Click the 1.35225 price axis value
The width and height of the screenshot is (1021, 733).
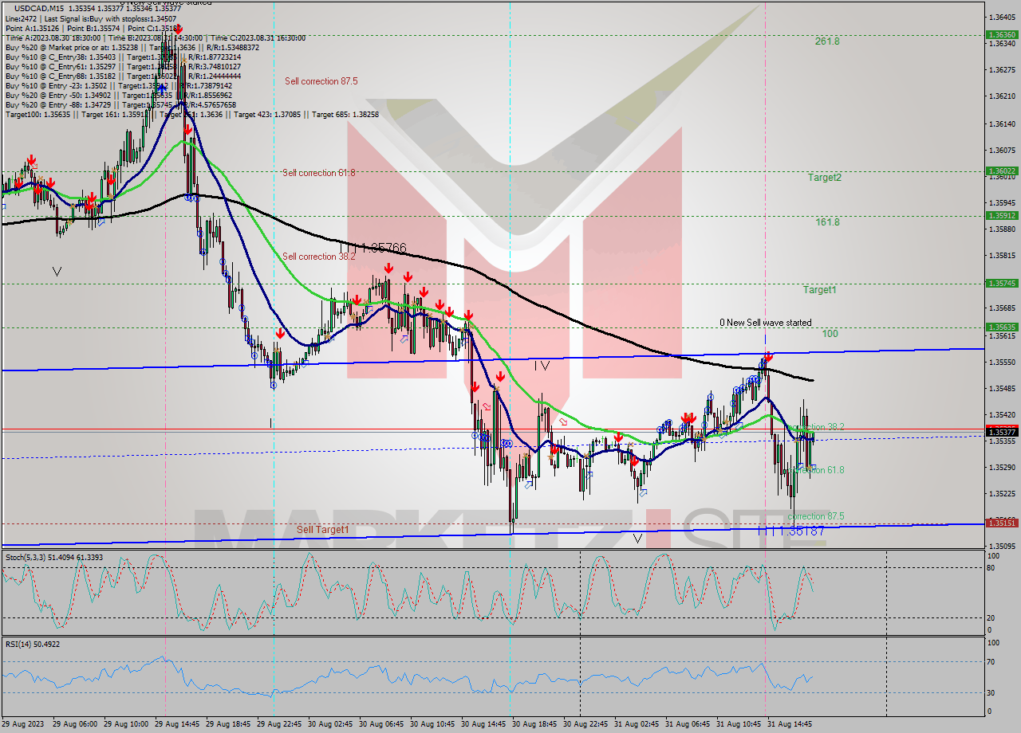[1001, 494]
